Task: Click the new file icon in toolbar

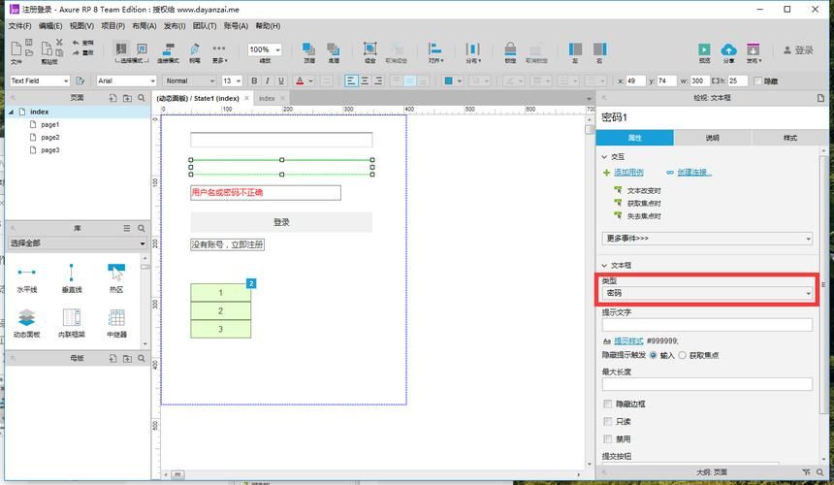Action: point(16,48)
